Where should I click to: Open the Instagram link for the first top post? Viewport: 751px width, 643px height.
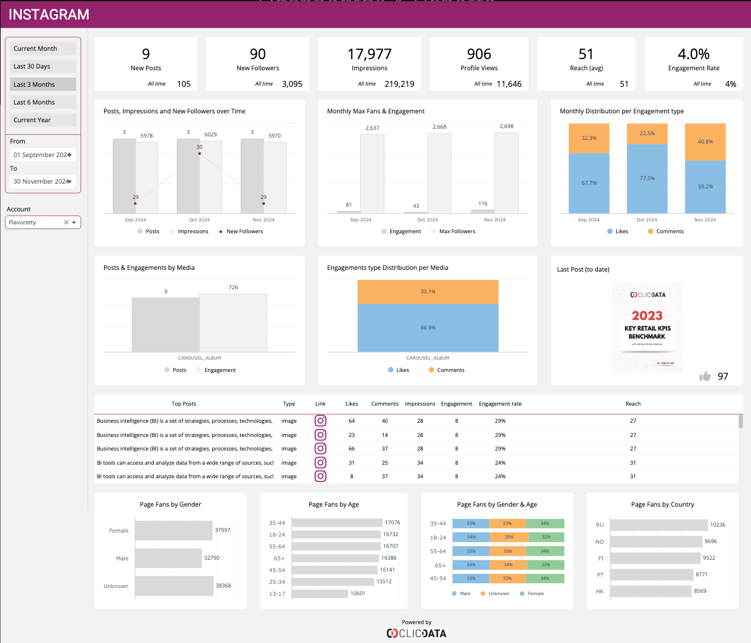click(320, 420)
